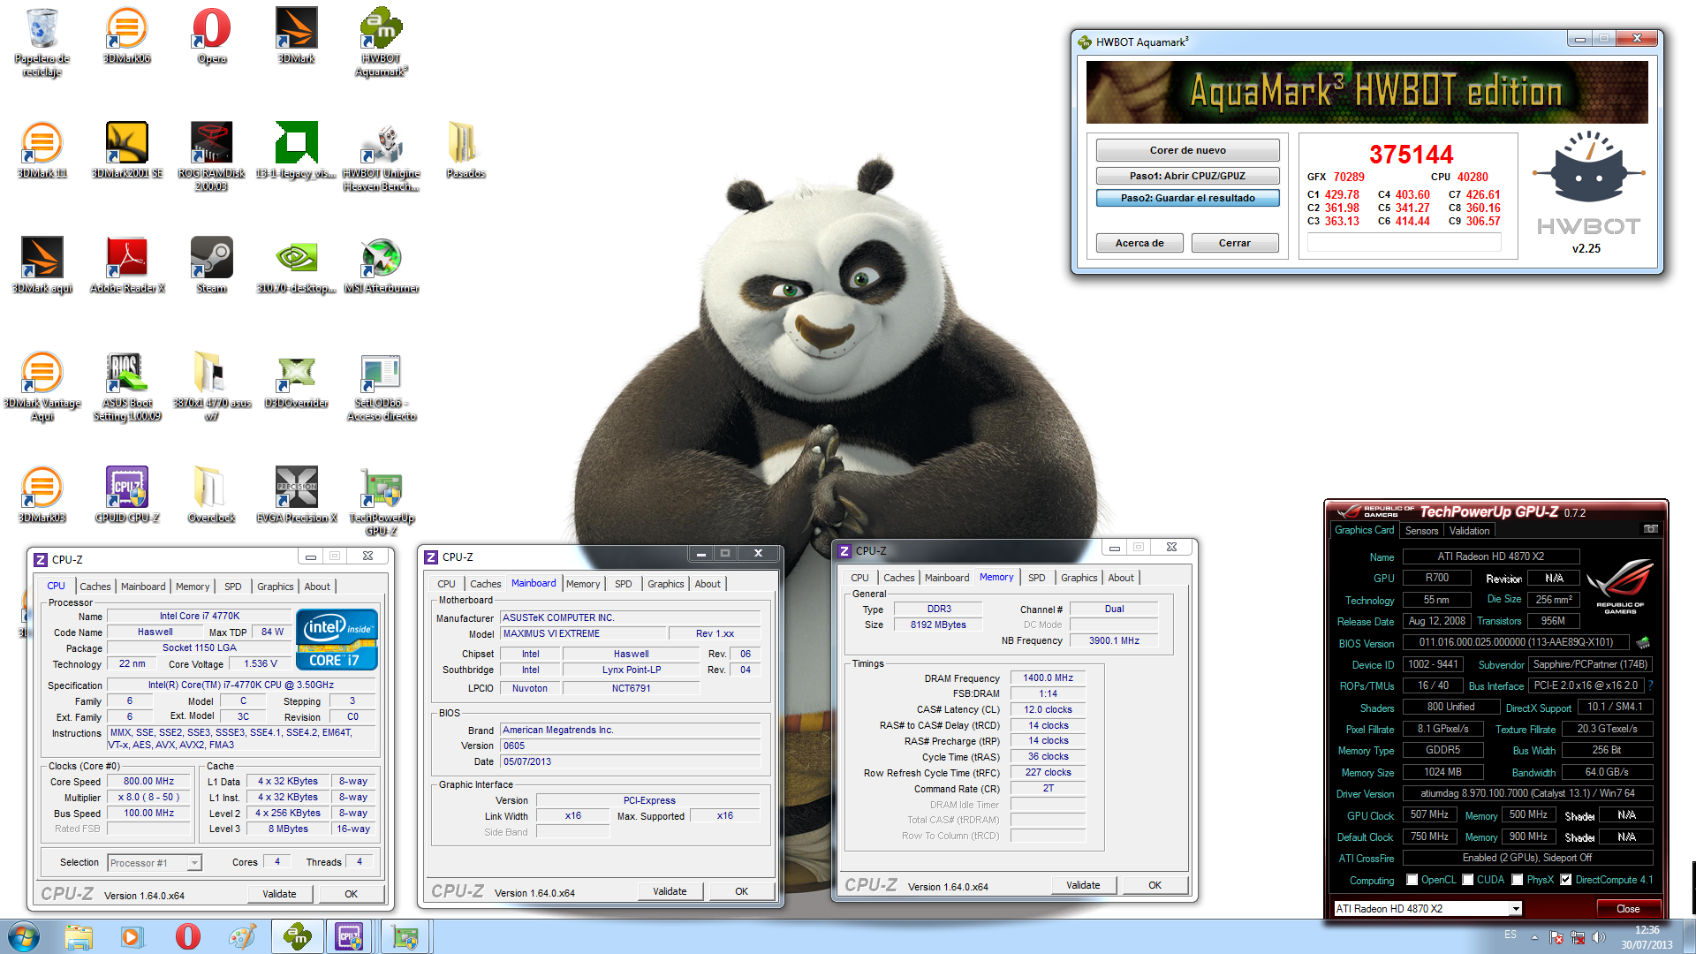Click the HWBOT Aquamark taskbar button
The width and height of the screenshot is (1696, 954).
(x=297, y=936)
